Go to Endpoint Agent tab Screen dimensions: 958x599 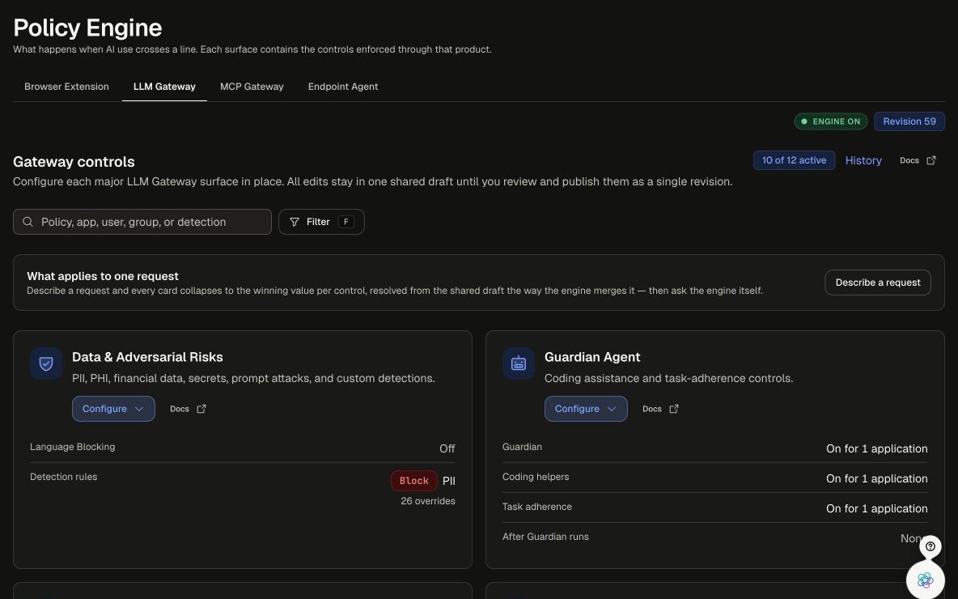(343, 87)
